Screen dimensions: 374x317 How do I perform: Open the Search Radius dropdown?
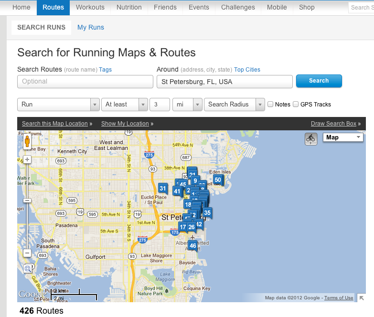(x=234, y=105)
